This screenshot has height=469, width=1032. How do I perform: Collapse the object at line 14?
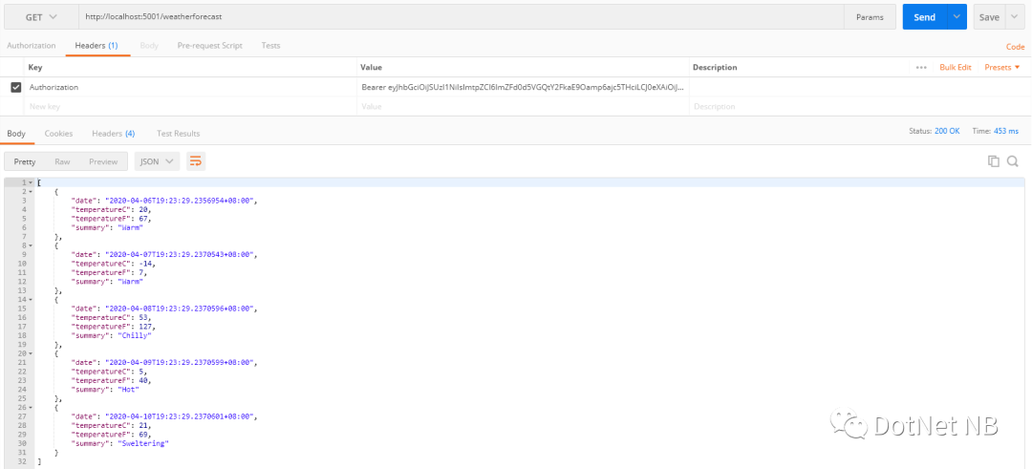click(x=31, y=299)
